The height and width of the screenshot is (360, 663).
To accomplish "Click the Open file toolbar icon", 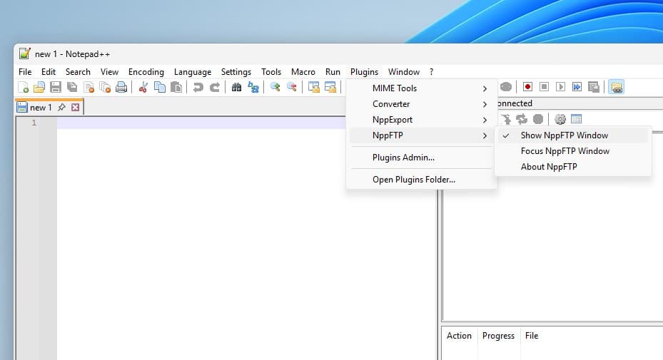I will coord(39,87).
